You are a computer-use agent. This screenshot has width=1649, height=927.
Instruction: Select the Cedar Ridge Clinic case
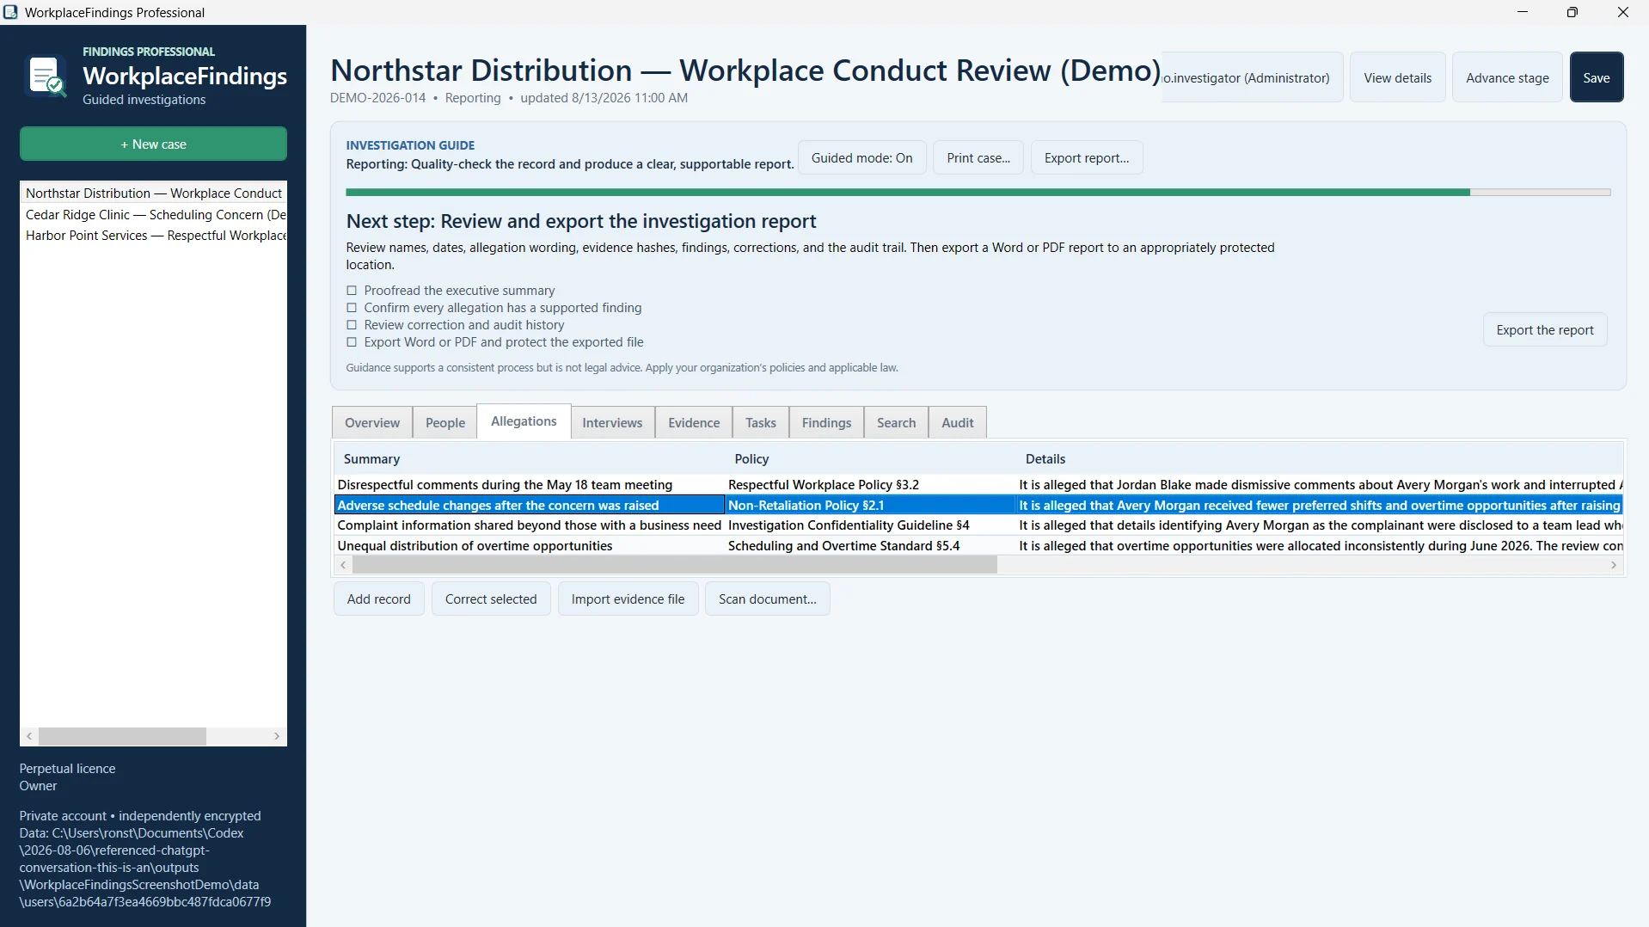point(153,215)
